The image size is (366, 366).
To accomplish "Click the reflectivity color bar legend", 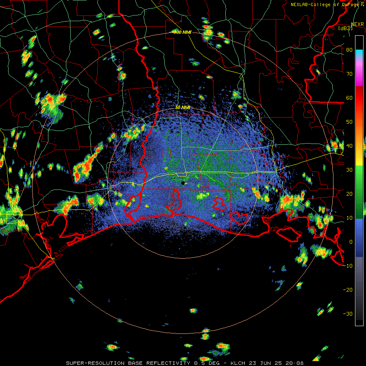I will pyautogui.click(x=359, y=181).
